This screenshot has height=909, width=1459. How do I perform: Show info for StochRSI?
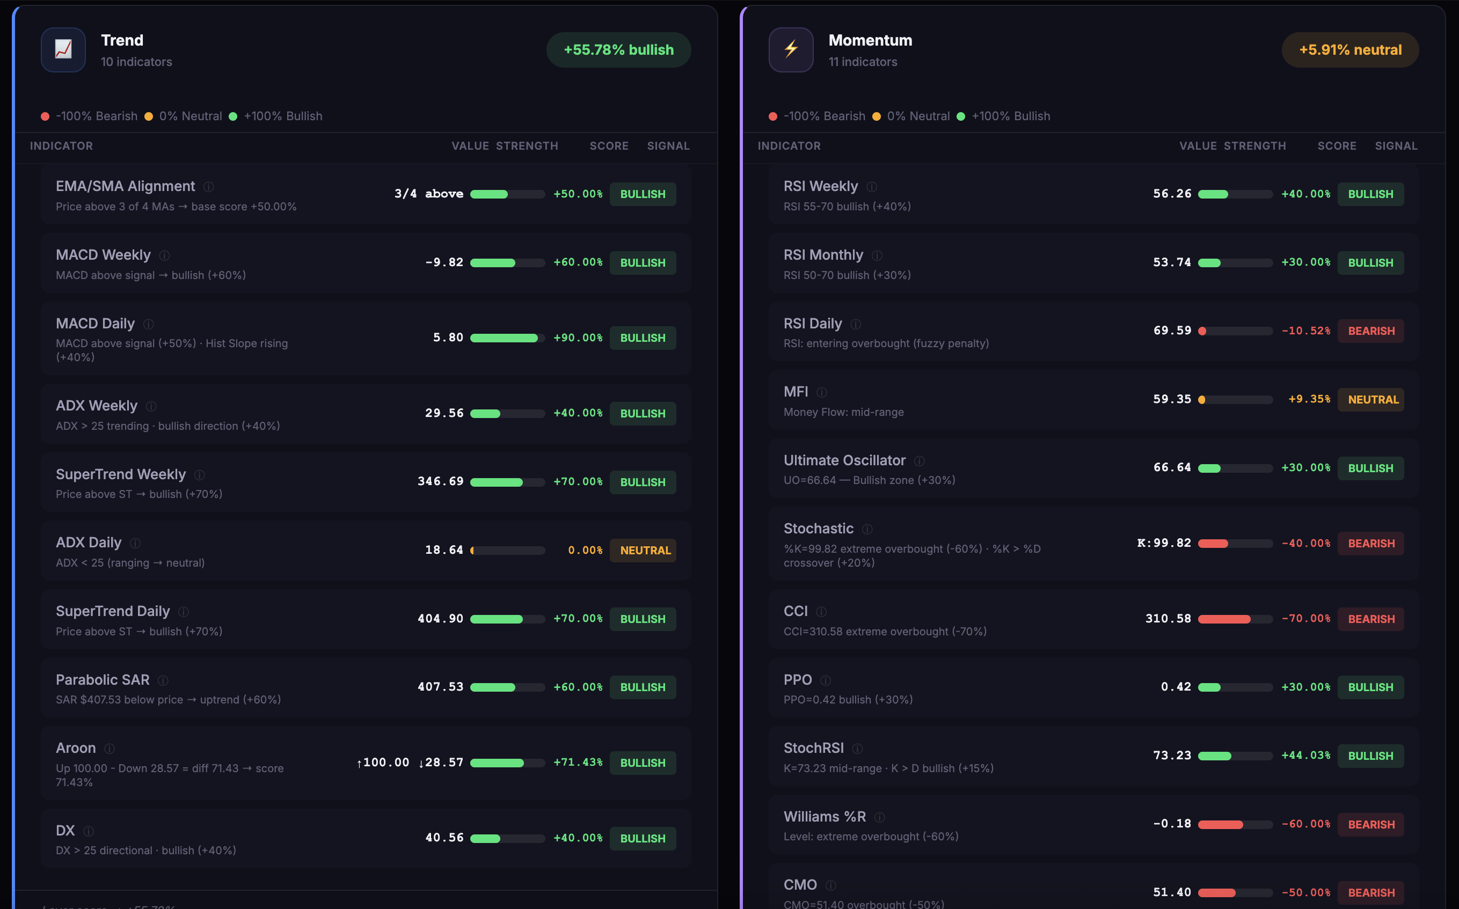[858, 749]
